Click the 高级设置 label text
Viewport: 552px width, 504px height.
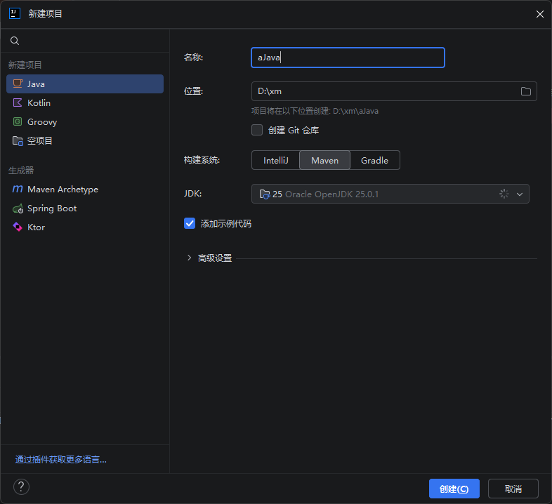(x=215, y=258)
